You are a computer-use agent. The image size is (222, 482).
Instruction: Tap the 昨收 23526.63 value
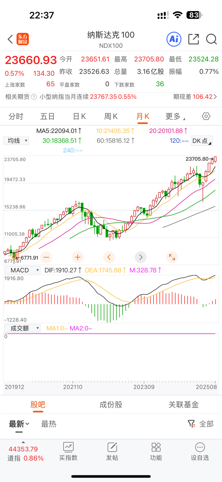click(x=94, y=72)
